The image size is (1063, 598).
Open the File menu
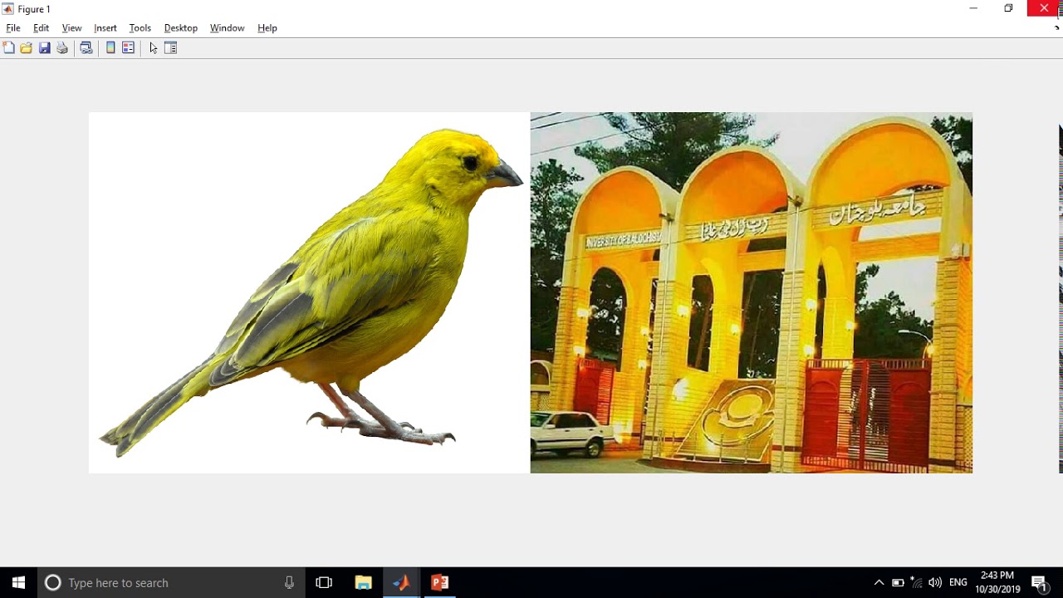coord(13,28)
